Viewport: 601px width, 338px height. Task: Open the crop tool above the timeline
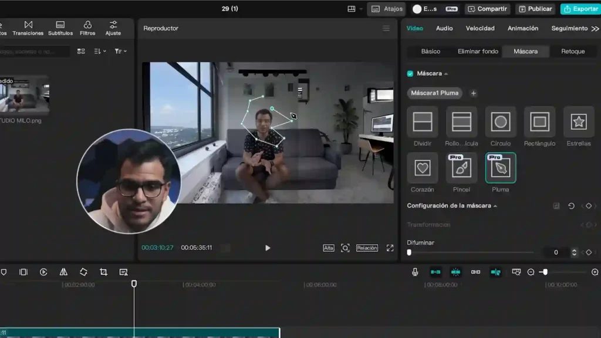coord(103,272)
